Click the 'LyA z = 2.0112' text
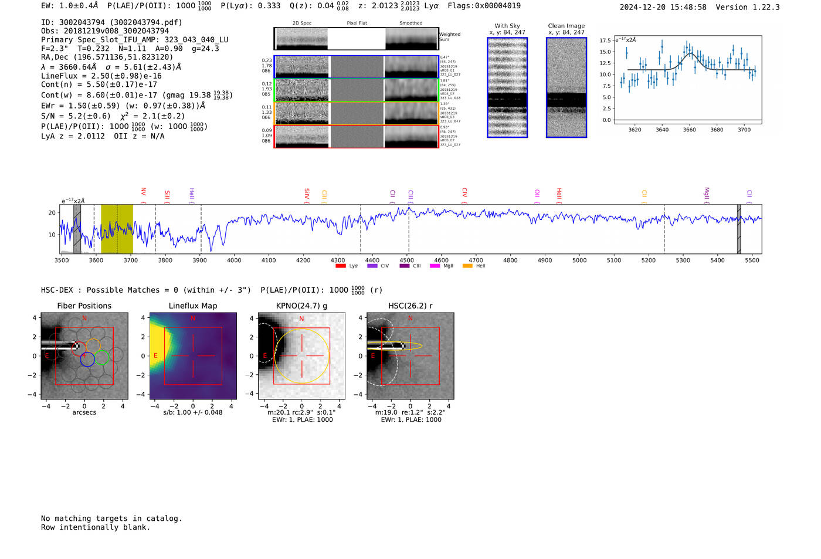Screen dimensions: 821x559 tap(73, 136)
